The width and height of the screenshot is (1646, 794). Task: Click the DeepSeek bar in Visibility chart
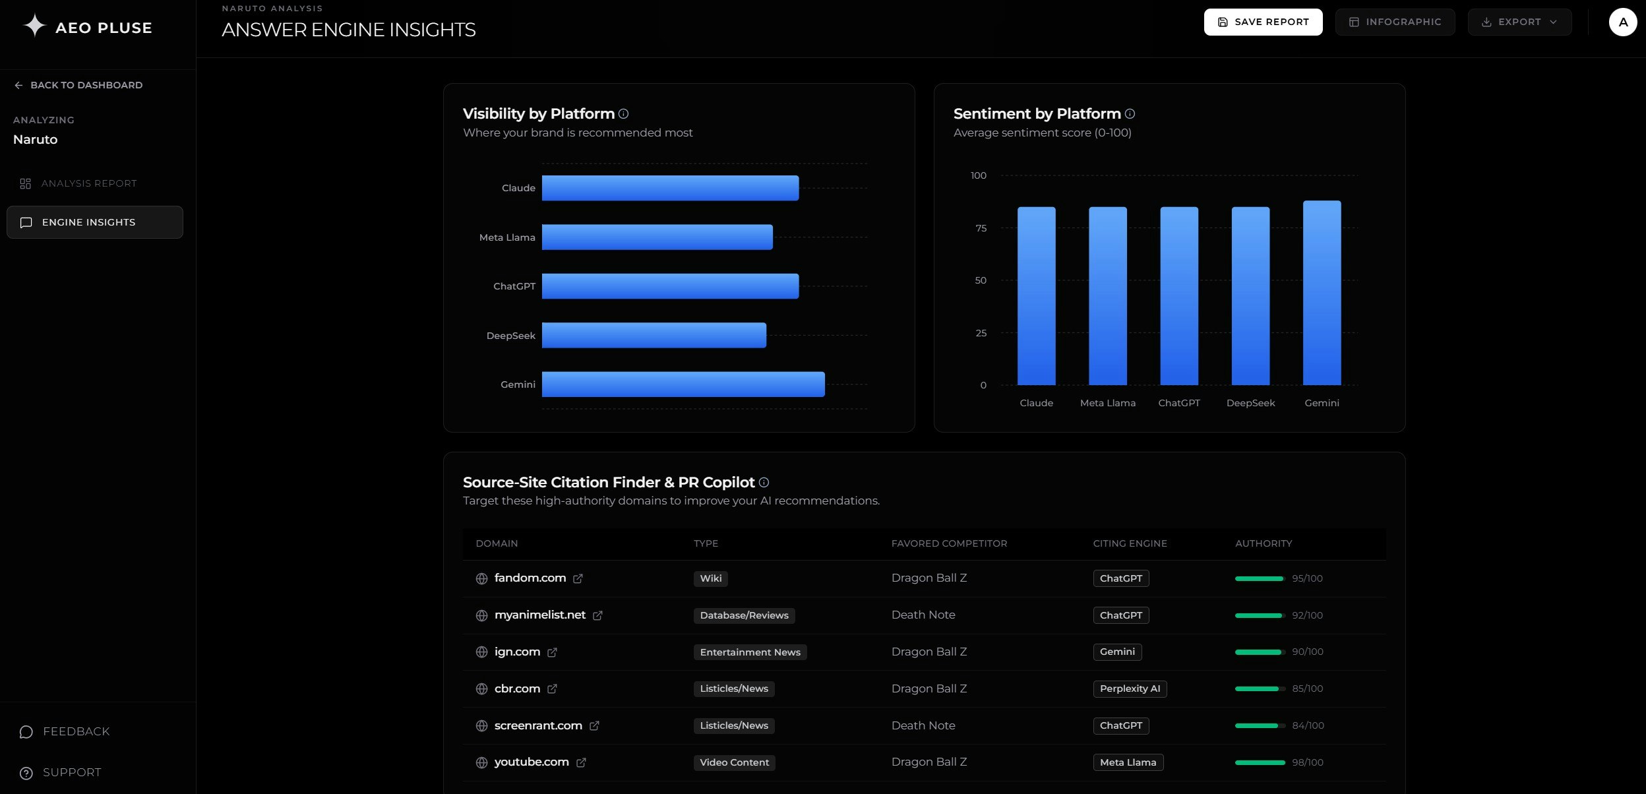pyautogui.click(x=654, y=335)
